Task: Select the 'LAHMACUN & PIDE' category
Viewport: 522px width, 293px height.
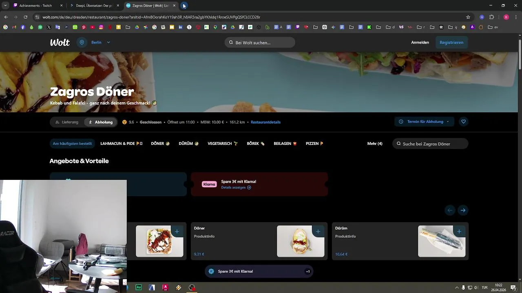Action: (121, 144)
